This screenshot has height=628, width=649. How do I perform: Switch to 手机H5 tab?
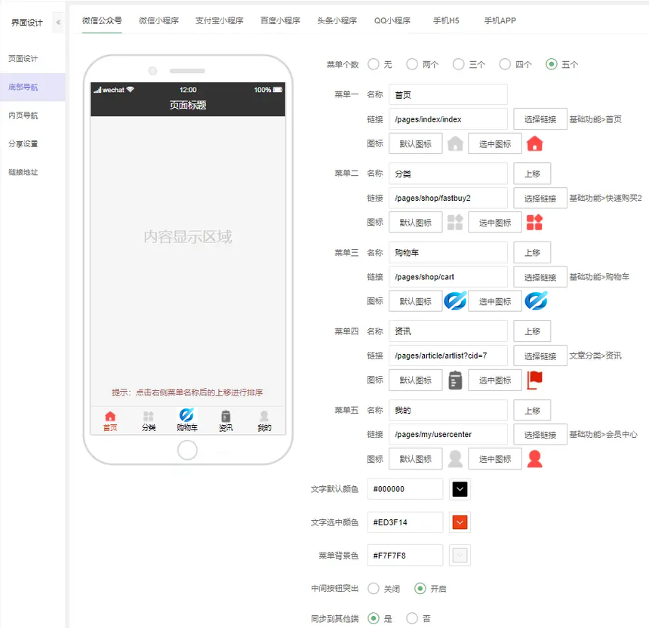[x=446, y=20]
